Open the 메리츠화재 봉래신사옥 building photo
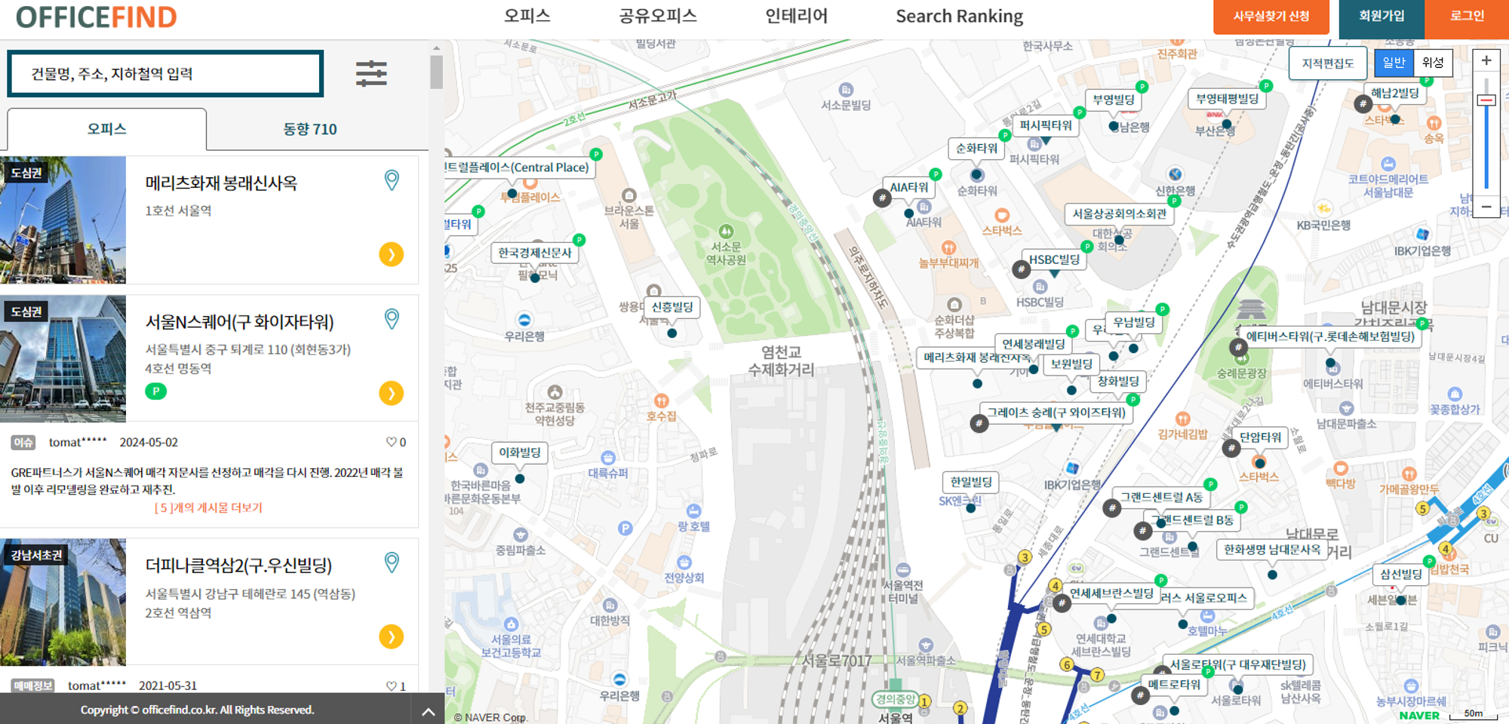Image resolution: width=1509 pixels, height=724 pixels. coord(63,220)
